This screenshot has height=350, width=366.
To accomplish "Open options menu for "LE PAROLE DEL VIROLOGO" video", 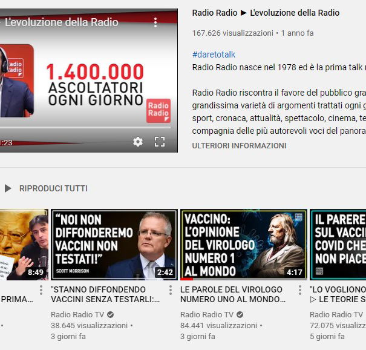I will coord(300,290).
